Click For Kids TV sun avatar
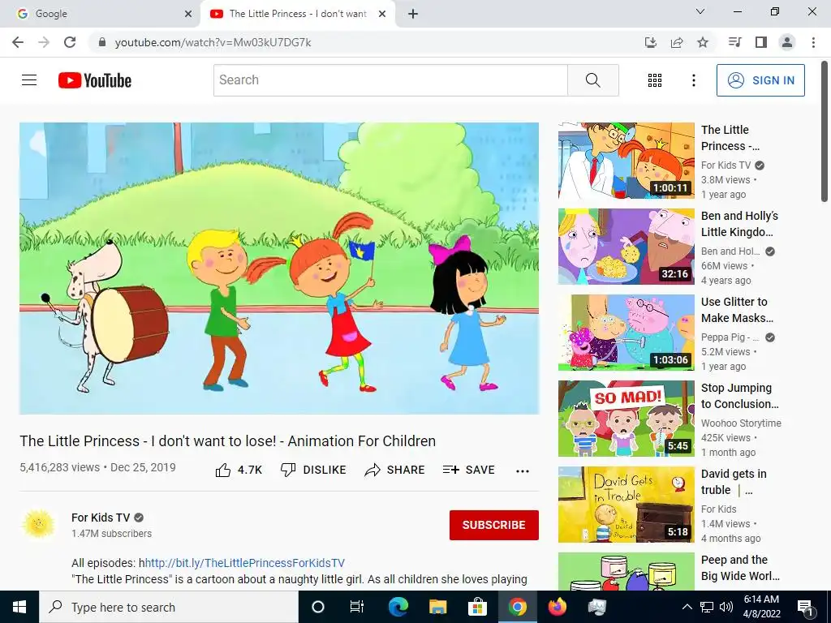The height and width of the screenshot is (623, 831). [38, 525]
